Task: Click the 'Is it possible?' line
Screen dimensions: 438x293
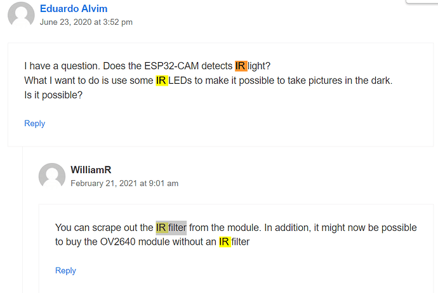Action: 53,95
